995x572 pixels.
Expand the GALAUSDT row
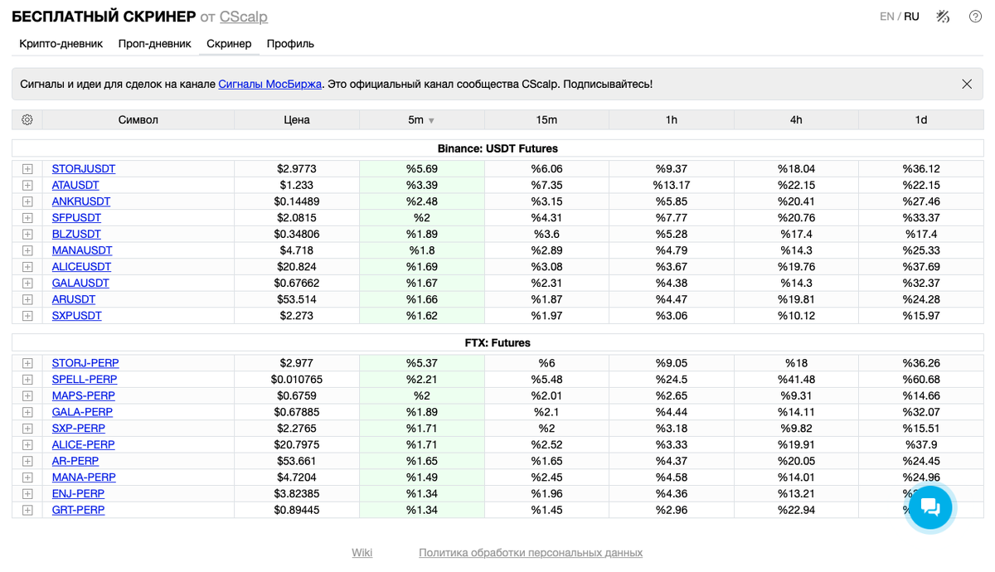pos(27,284)
